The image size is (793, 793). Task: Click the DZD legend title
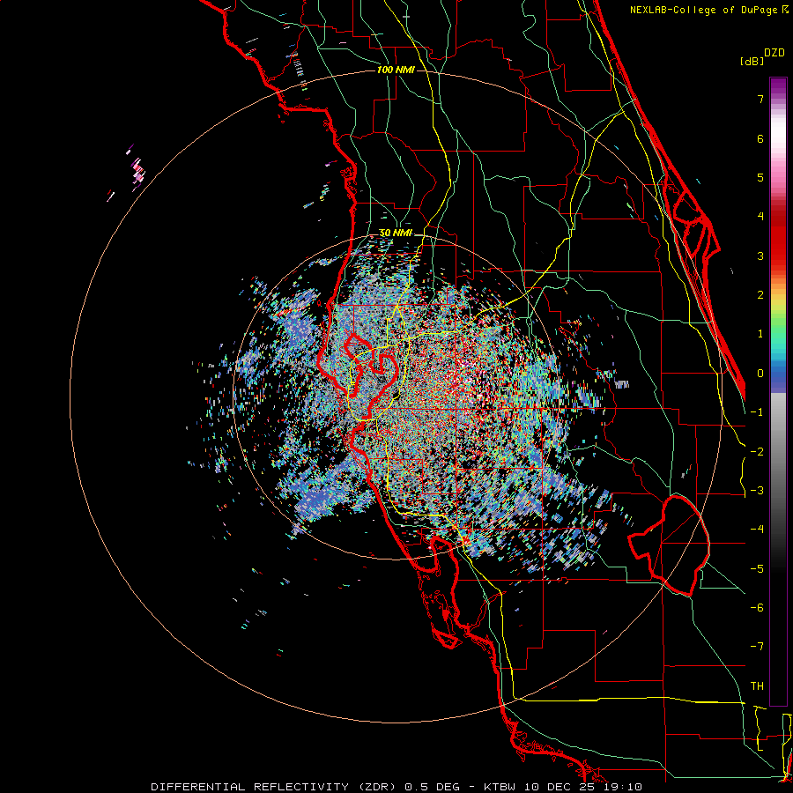(774, 53)
